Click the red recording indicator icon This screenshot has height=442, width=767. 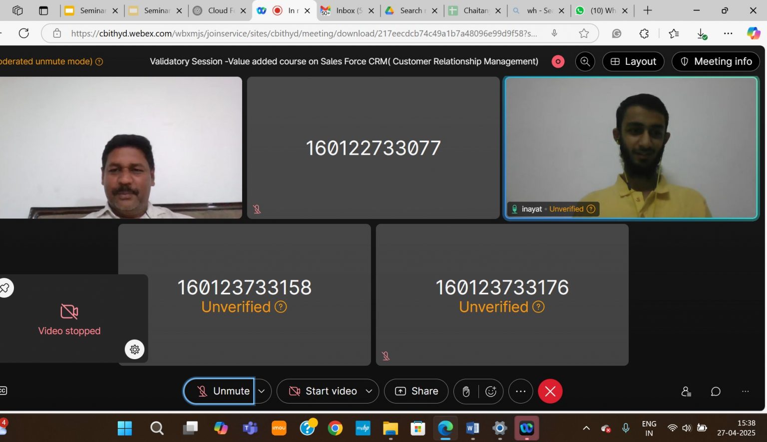pyautogui.click(x=558, y=61)
